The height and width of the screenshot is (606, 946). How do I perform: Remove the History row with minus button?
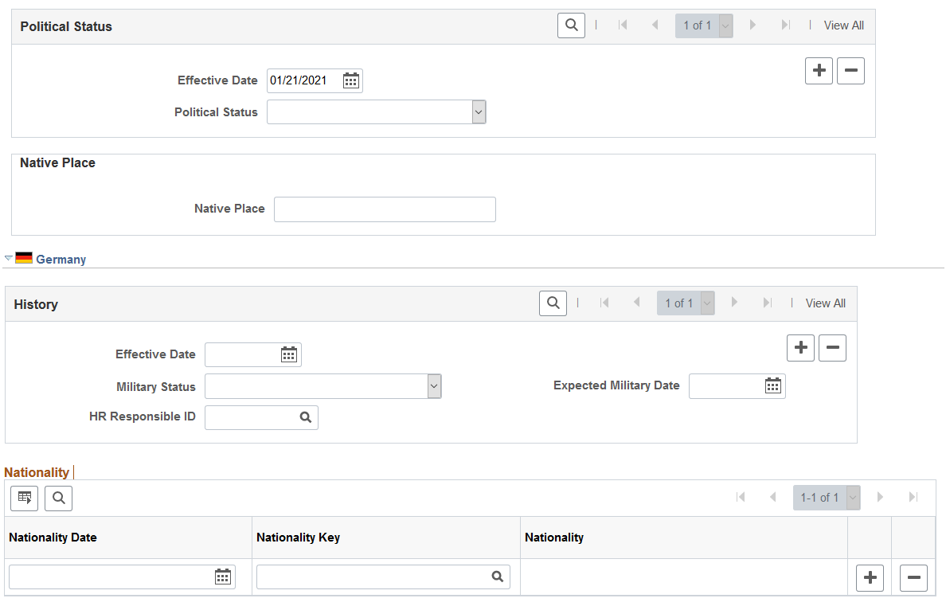833,348
